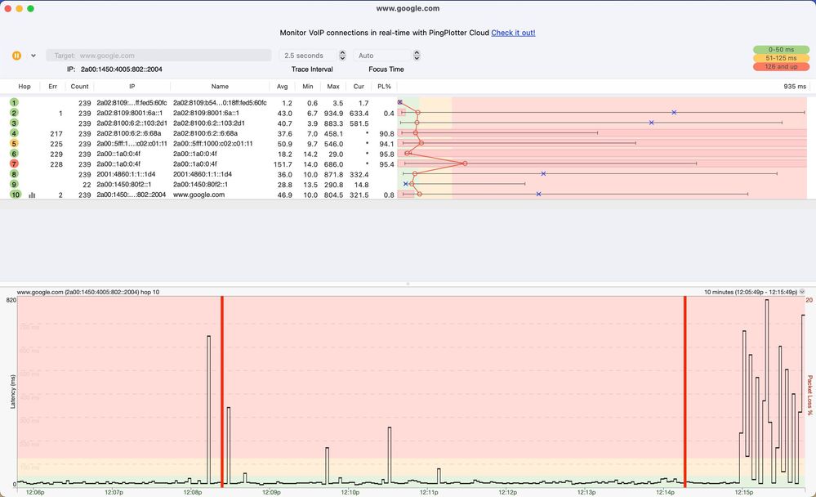Screen dimensions: 816x497
Task: Click the 934.9 max latency value
Action: click(x=333, y=113)
